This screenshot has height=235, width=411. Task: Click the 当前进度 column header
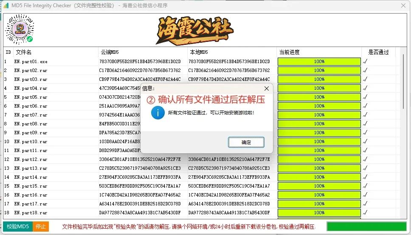[x=319, y=52]
